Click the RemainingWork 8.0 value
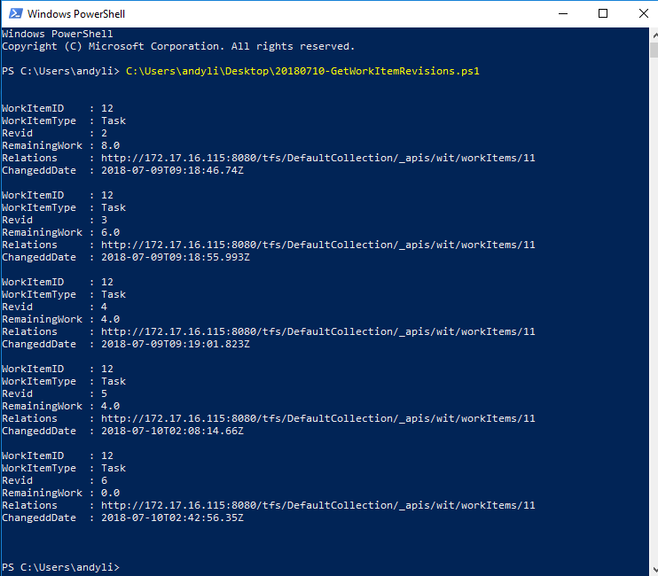The image size is (658, 576). (110, 145)
